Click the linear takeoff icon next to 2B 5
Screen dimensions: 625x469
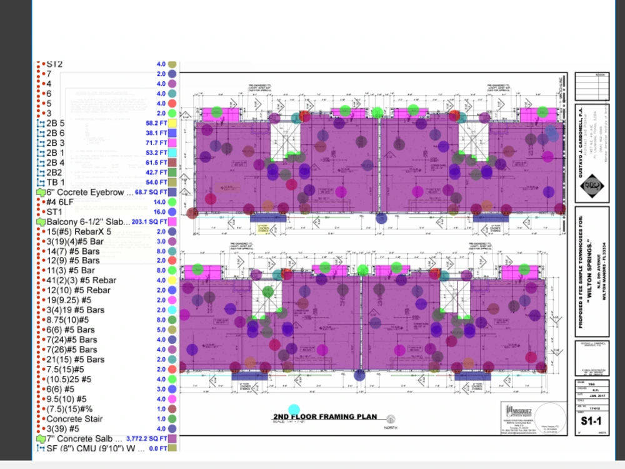[x=41, y=123]
